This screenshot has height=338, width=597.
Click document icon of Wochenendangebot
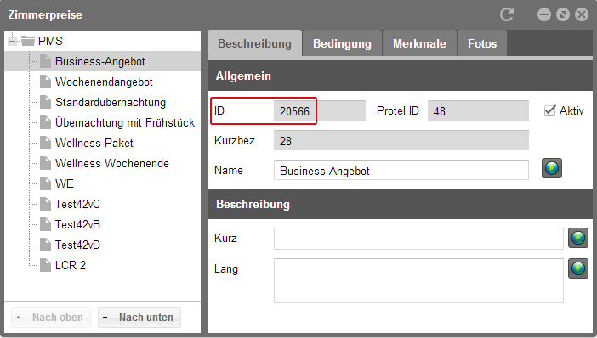click(45, 82)
